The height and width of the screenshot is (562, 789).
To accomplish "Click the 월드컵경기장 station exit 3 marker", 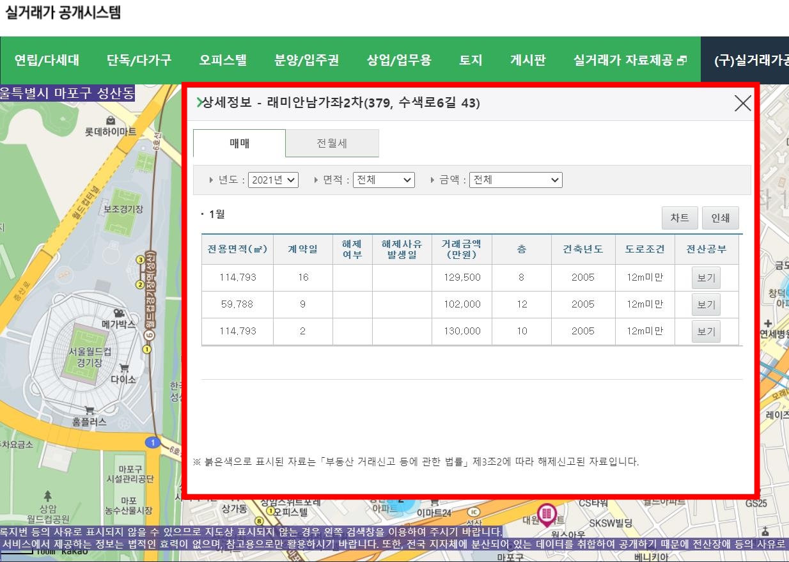I will [x=140, y=260].
